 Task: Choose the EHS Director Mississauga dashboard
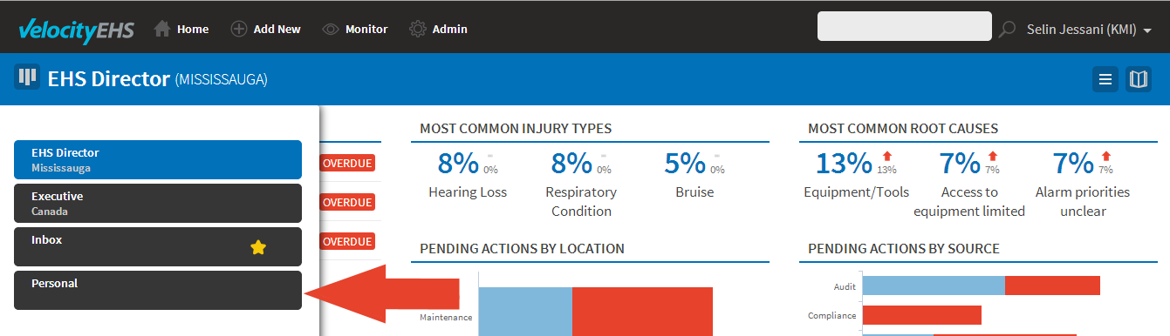[158, 159]
